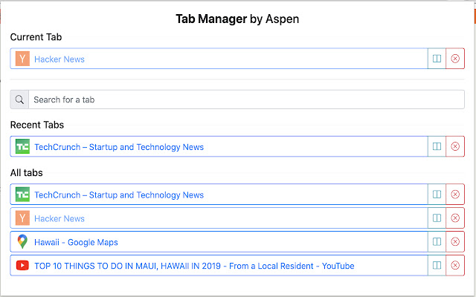Click the 'Current Tab' heading
This screenshot has height=297, width=476.
tap(36, 37)
